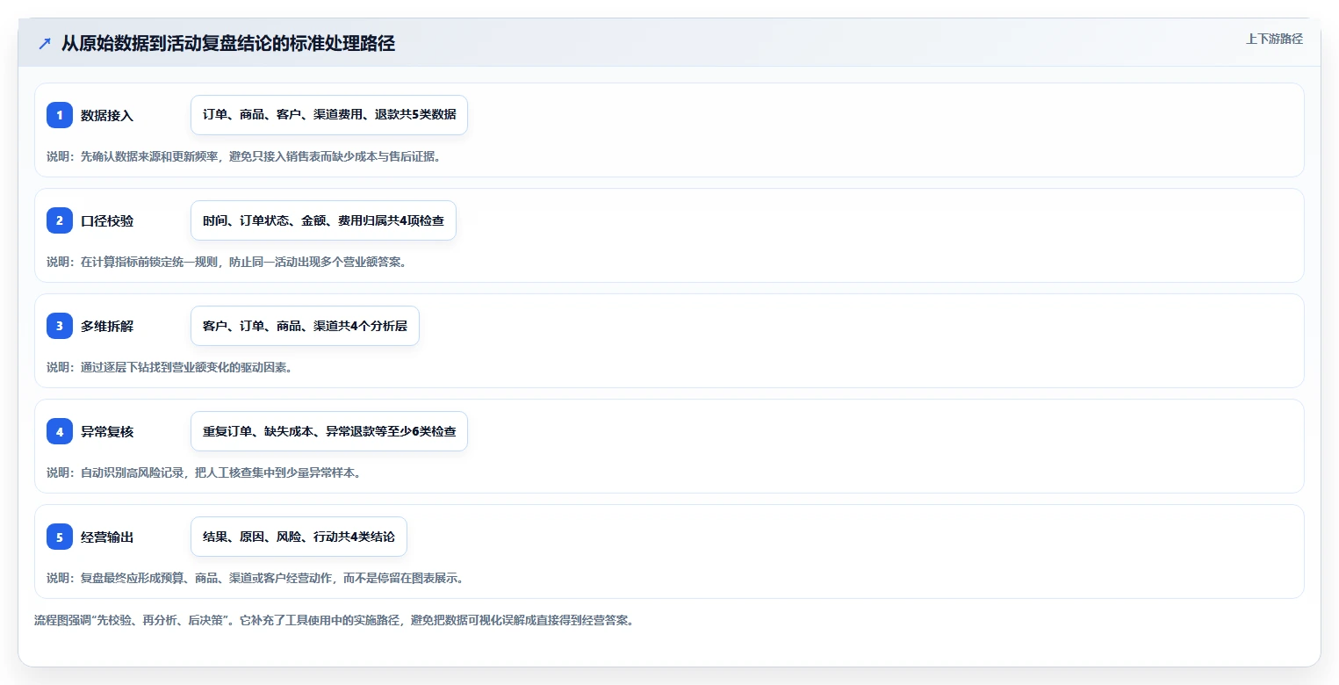Select the 数据接入 step label

click(107, 115)
